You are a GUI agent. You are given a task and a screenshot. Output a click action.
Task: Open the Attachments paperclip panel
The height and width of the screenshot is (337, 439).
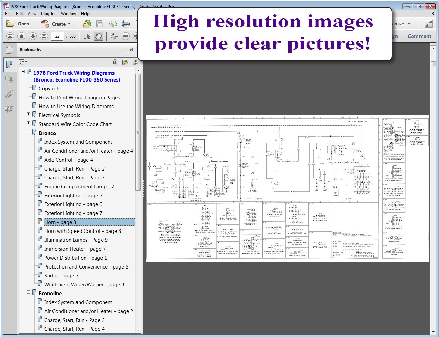[9, 94]
